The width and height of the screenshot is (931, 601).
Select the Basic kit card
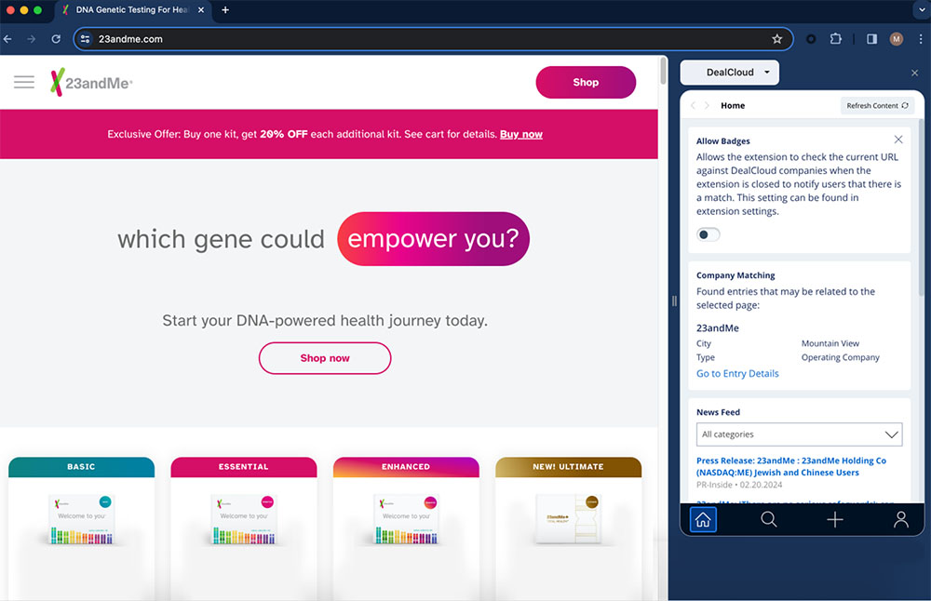pos(81,528)
